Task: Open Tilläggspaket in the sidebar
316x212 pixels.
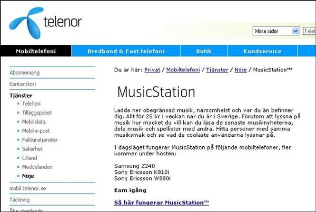Action: click(x=37, y=113)
